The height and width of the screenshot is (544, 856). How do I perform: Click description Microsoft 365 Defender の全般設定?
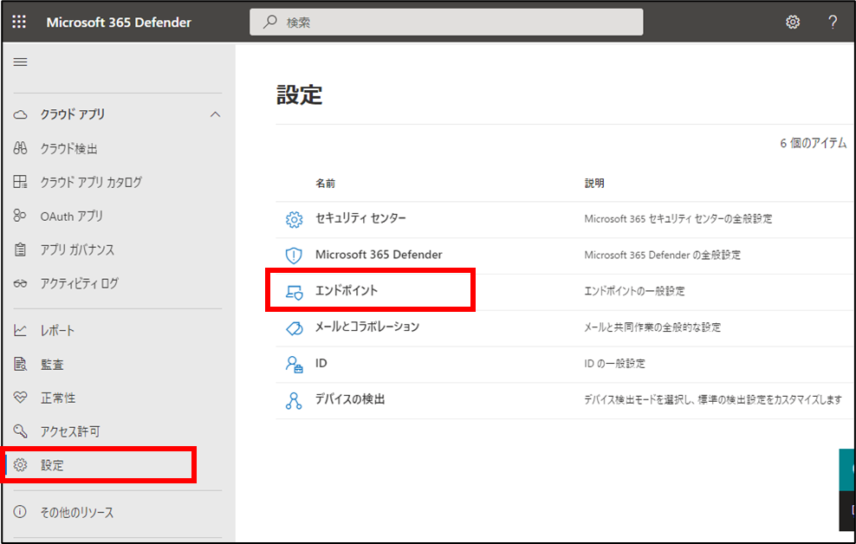[x=662, y=255]
